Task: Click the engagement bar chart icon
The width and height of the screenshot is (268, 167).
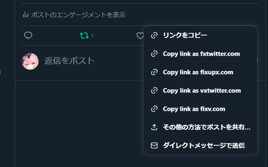Action: (x=25, y=15)
